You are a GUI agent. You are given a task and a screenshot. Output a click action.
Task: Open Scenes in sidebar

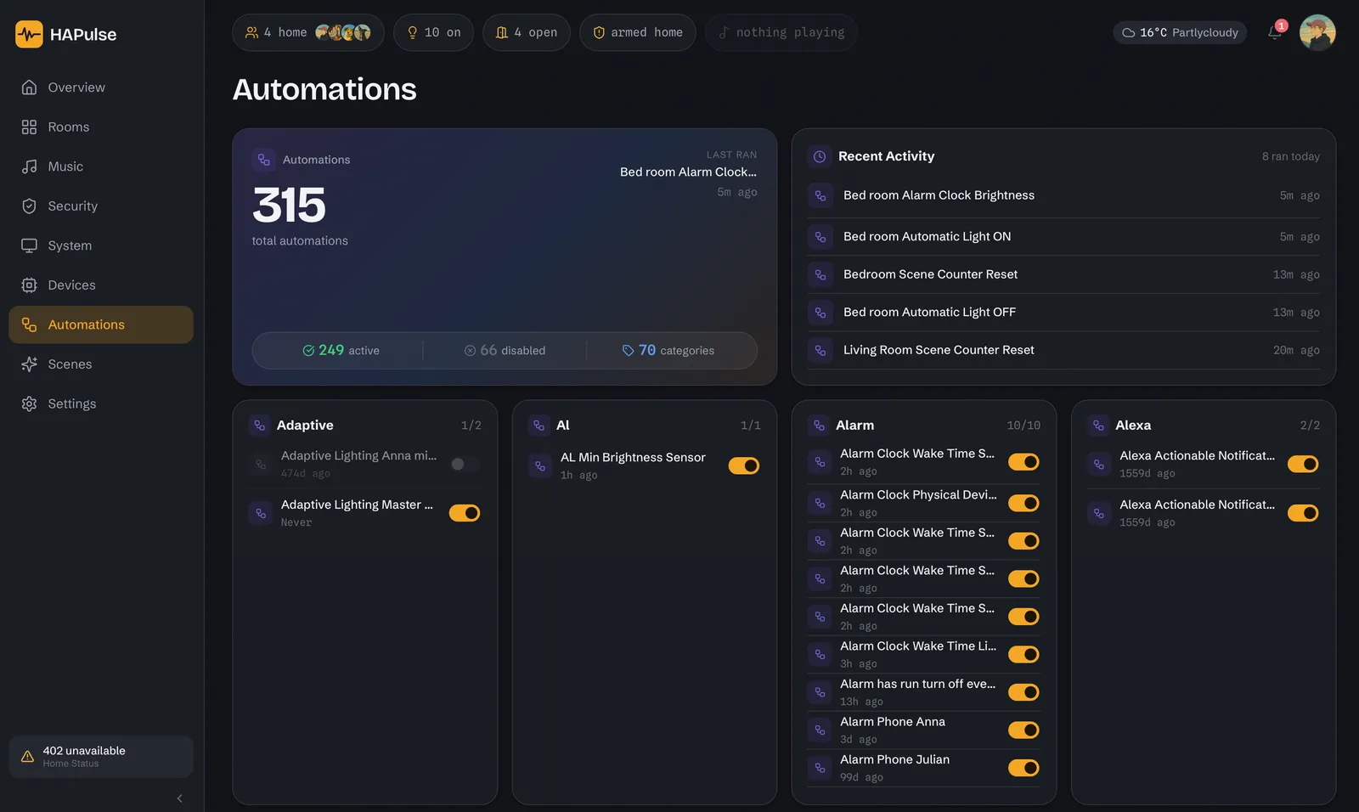[101, 364]
